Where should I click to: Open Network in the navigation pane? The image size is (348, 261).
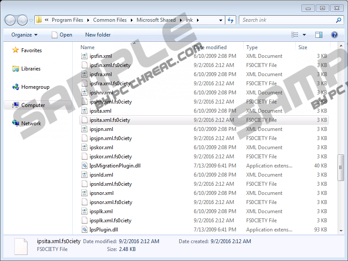[31, 124]
